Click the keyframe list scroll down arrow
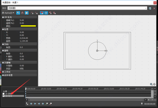Image resolution: width=158 pixels, height=108 pixels. pyautogui.click(x=155, y=97)
